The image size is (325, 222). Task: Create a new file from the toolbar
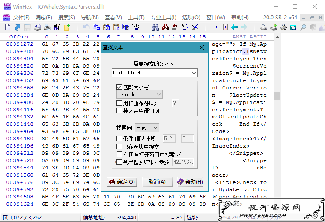click(x=8, y=27)
